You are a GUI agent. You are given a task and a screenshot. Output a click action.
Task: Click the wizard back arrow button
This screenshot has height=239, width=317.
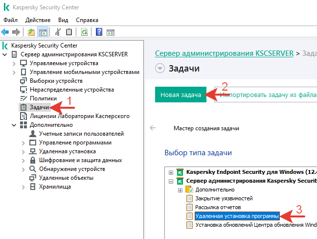point(153,128)
